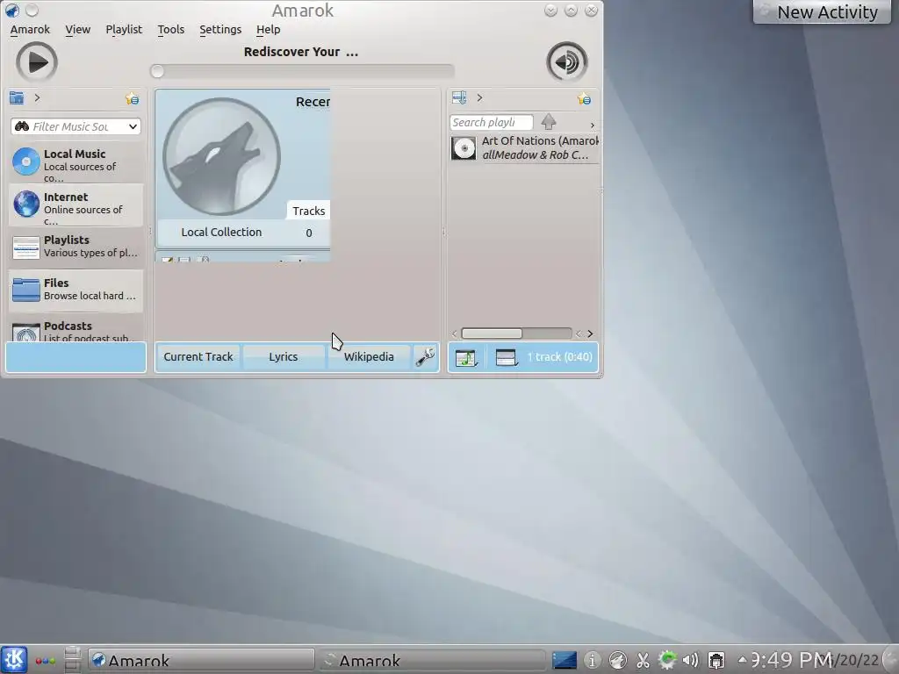Click the media sources home folder icon
Image resolution: width=899 pixels, height=674 pixels.
[17, 98]
